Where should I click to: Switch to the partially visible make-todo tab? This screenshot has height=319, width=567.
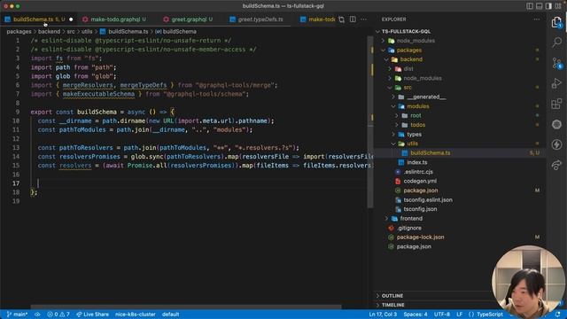(x=318, y=19)
